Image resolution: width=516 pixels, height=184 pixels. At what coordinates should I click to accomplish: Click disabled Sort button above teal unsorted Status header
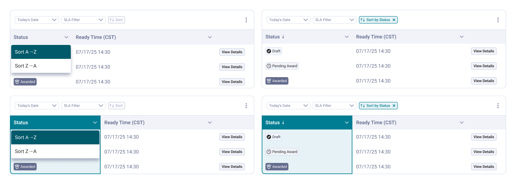(x=116, y=106)
